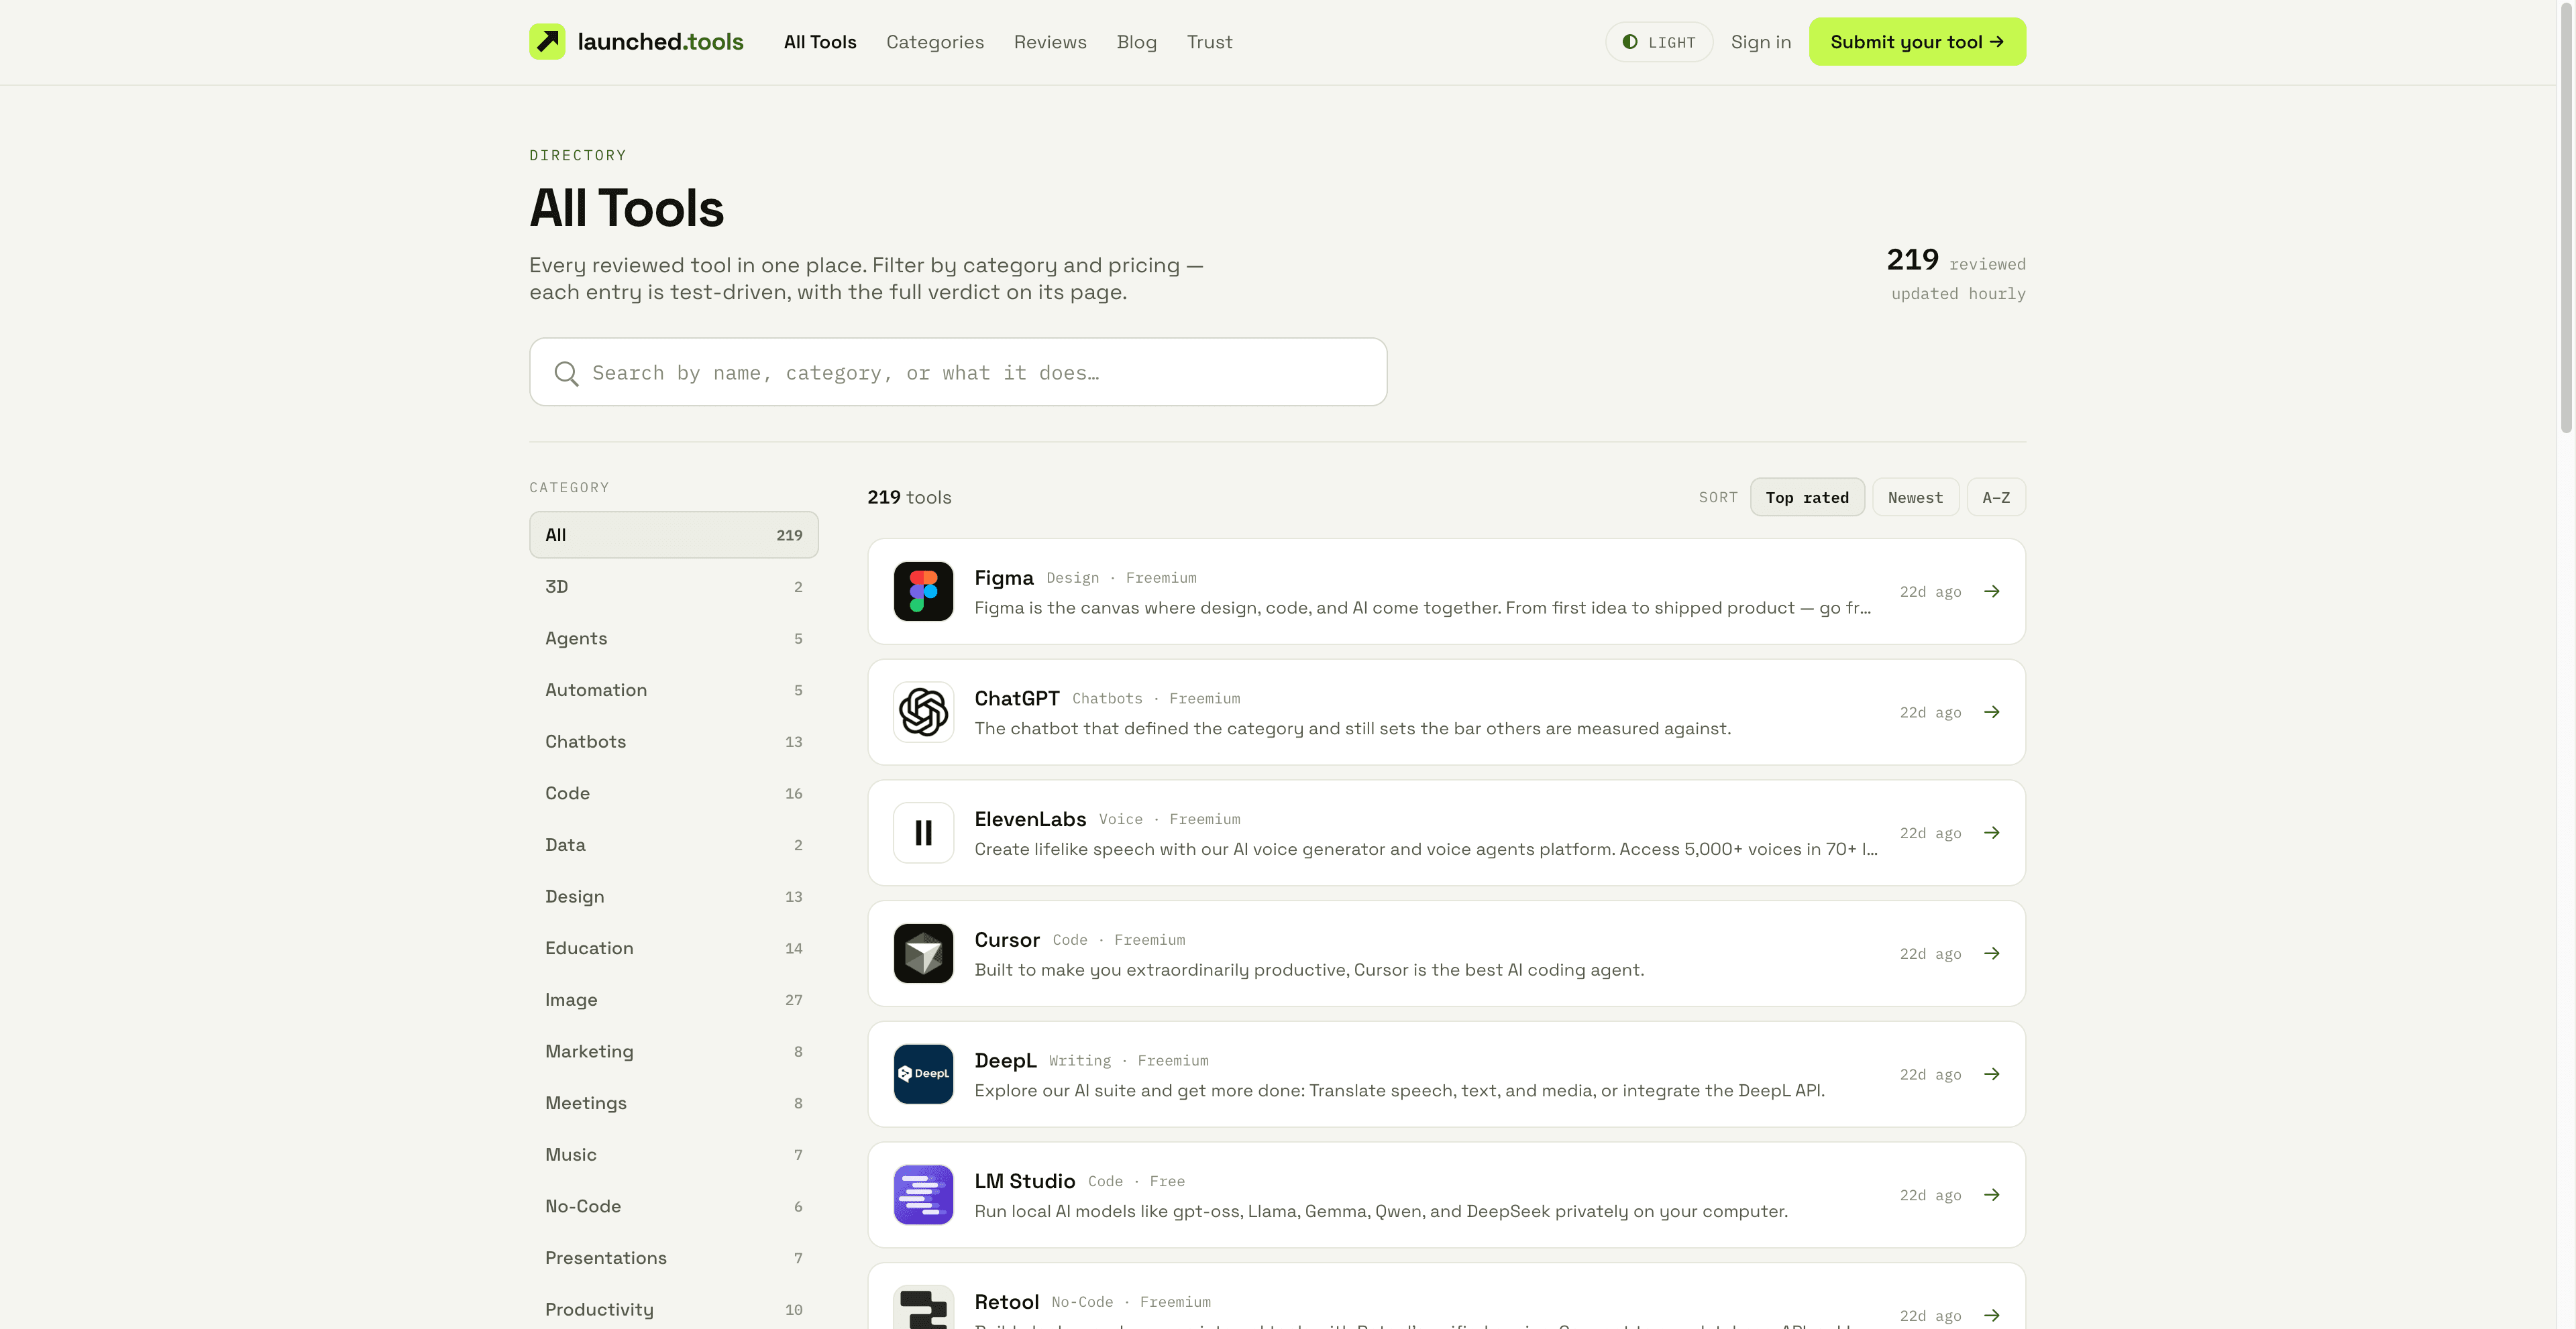2576x1329 pixels.
Task: Filter by the Music category
Action: coord(674,1154)
